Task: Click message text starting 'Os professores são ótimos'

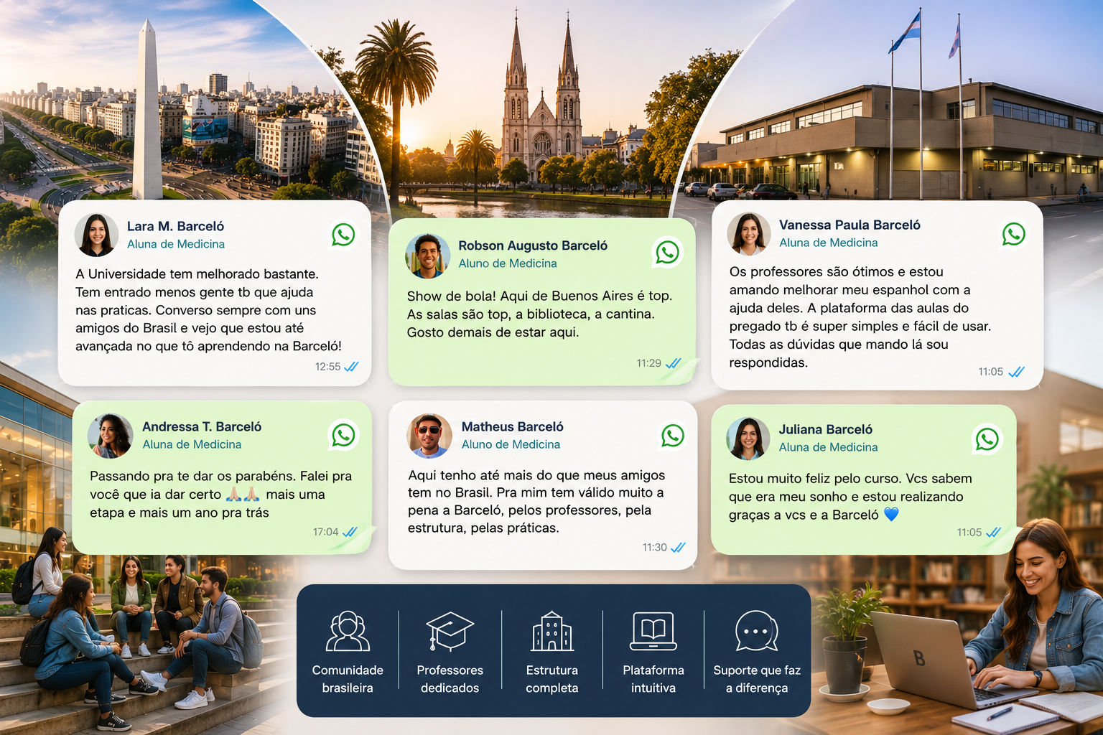Action: coord(860,317)
